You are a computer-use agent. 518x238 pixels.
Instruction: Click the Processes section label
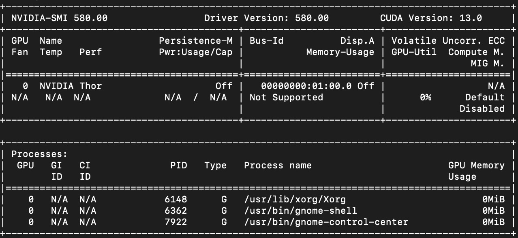pyautogui.click(x=39, y=154)
